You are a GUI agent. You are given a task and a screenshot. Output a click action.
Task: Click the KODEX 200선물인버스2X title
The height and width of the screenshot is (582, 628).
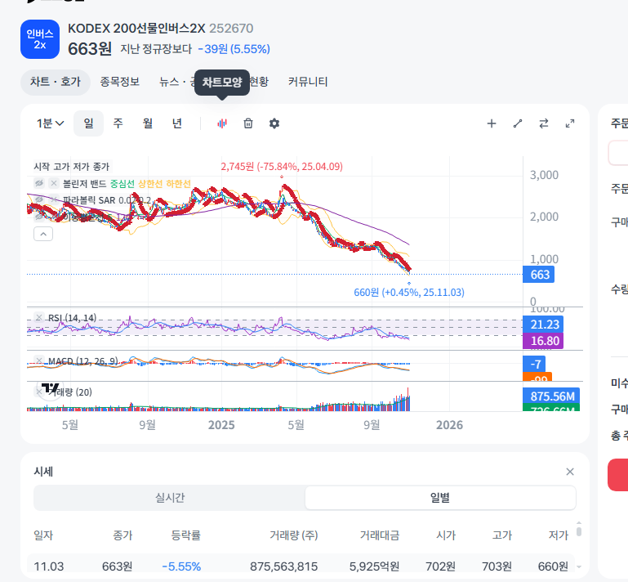point(136,29)
